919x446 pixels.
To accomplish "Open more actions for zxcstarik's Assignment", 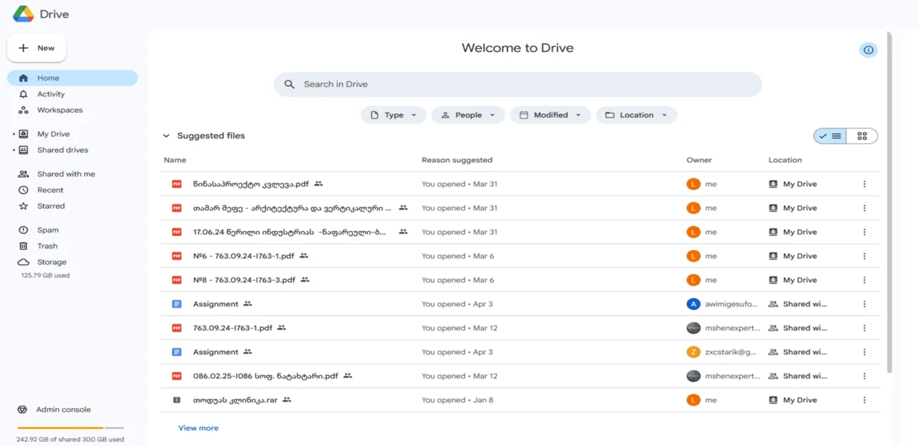I will coord(864,352).
